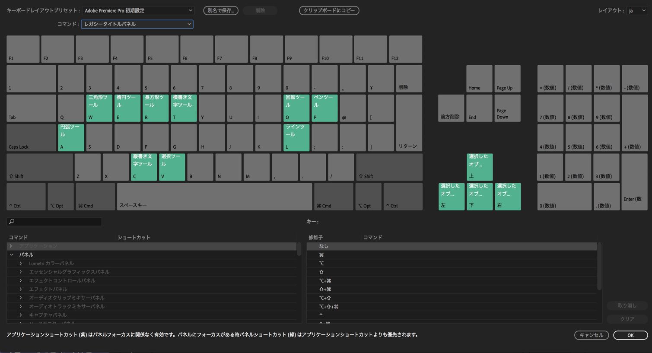Select the なし modifier row

(452, 246)
